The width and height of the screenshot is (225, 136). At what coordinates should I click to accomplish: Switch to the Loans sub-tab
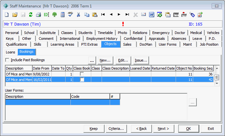point(10,52)
